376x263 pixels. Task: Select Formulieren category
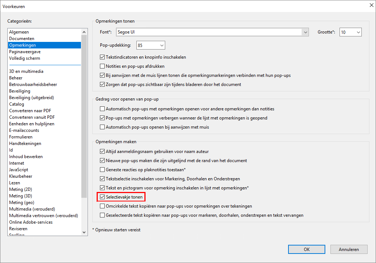click(44, 137)
